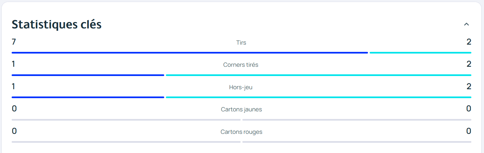Image resolution: width=484 pixels, height=153 pixels.
Task: Click the left-side Corners tirés value 1
Action: coord(13,64)
